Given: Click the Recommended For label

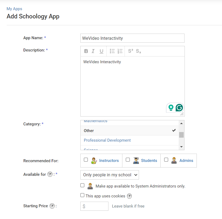Looking at the screenshot, I should [x=41, y=161].
